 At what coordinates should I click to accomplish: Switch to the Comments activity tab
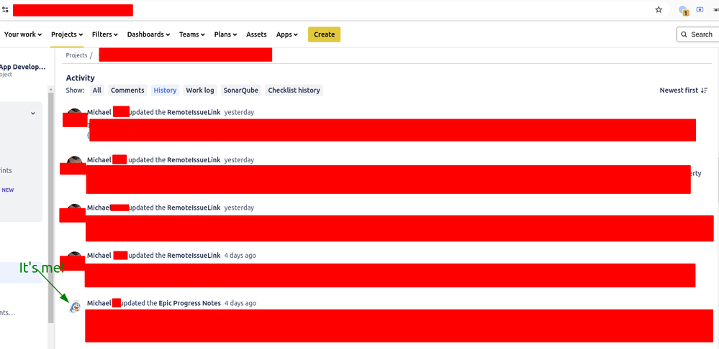(127, 90)
